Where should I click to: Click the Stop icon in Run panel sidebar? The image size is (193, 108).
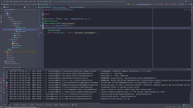(4, 78)
